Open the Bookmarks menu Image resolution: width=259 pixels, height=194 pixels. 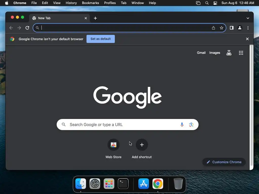[91, 3]
